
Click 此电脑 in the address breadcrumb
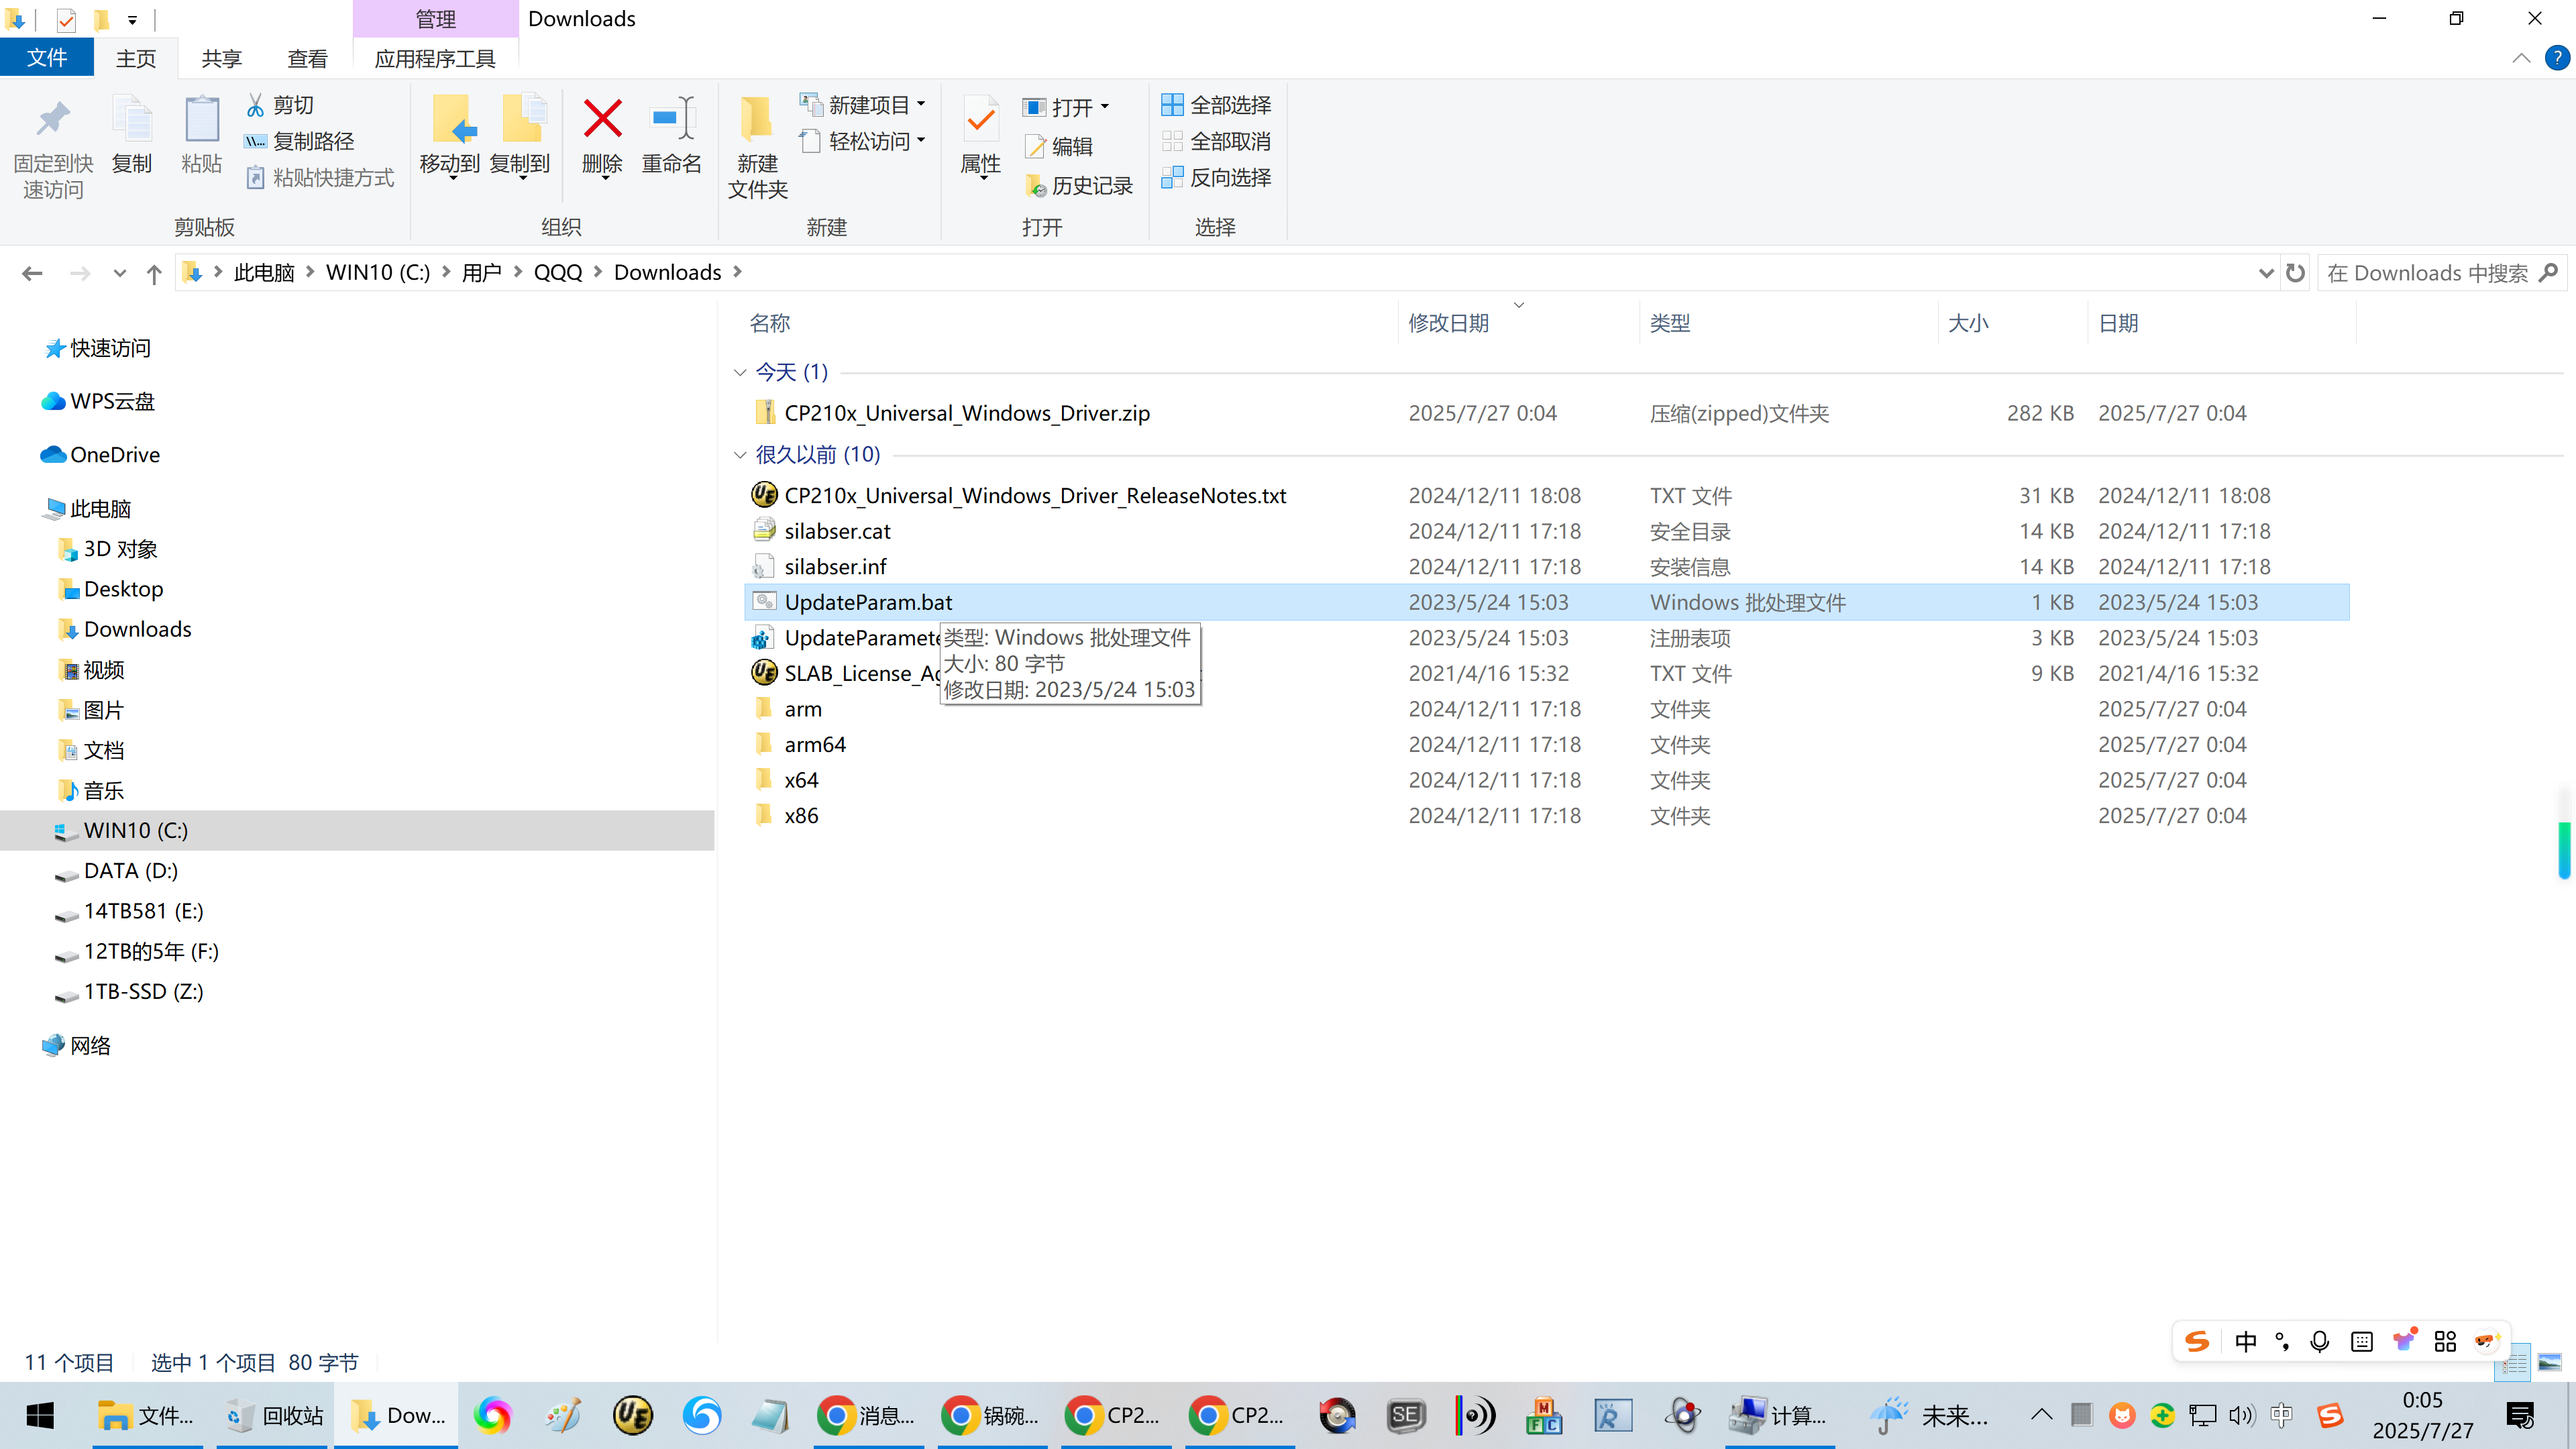click(x=264, y=273)
